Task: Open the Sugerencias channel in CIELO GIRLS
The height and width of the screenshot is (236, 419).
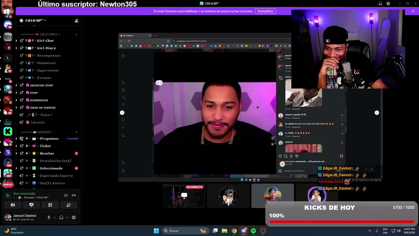Action: (x=48, y=70)
